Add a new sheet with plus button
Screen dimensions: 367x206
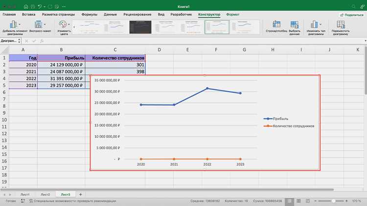click(x=80, y=194)
